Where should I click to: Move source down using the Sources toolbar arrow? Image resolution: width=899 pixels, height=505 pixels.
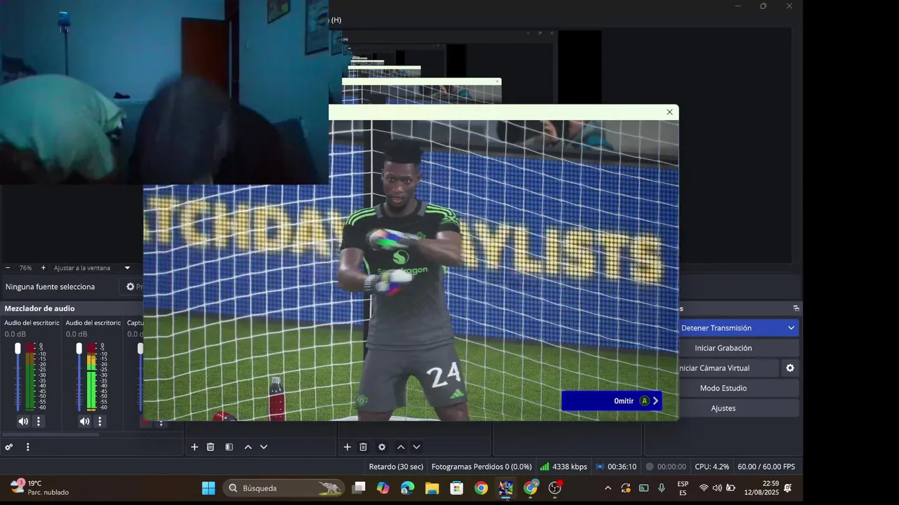tap(416, 447)
